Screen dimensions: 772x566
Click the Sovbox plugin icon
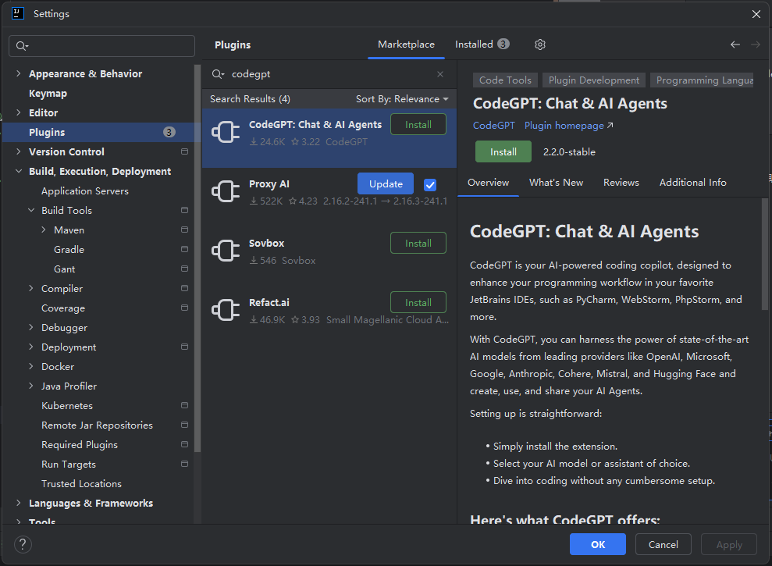[x=226, y=251]
